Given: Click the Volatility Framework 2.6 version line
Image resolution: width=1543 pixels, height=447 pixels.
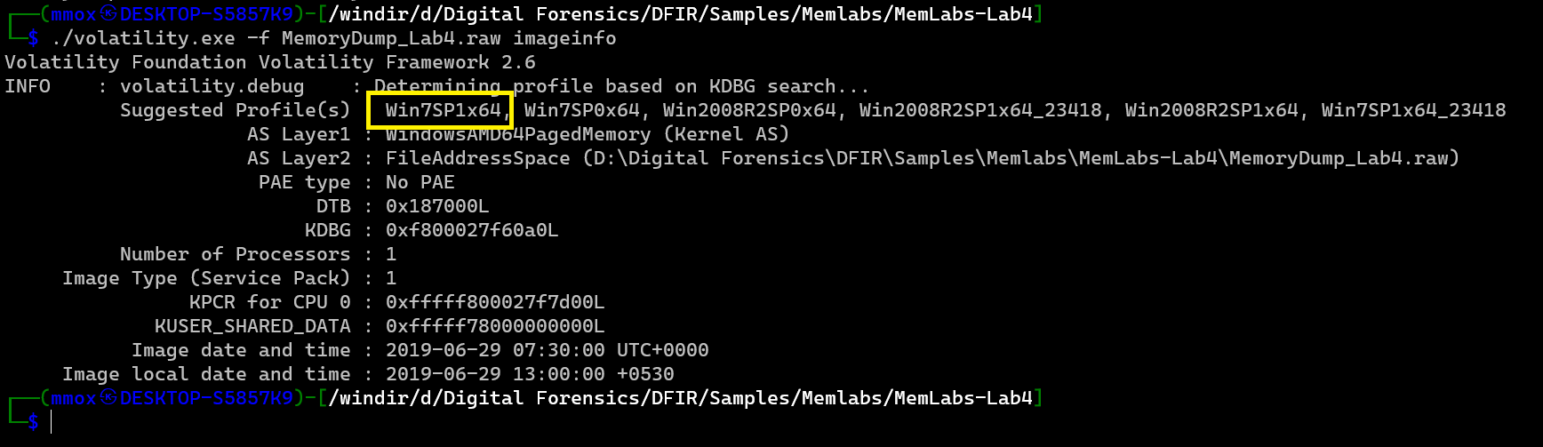Looking at the screenshot, I should (x=269, y=62).
